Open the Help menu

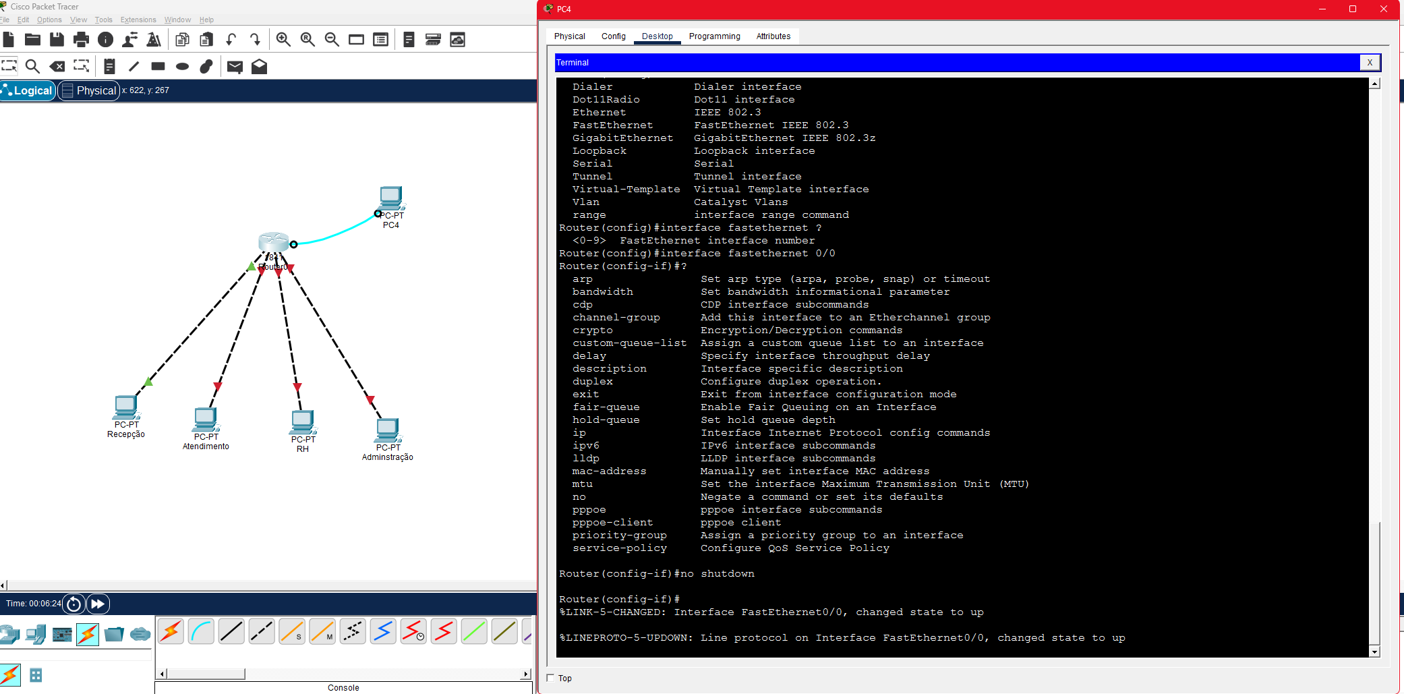[x=206, y=20]
